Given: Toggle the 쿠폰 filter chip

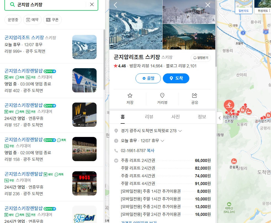Looking at the screenshot, I should (x=52, y=20).
